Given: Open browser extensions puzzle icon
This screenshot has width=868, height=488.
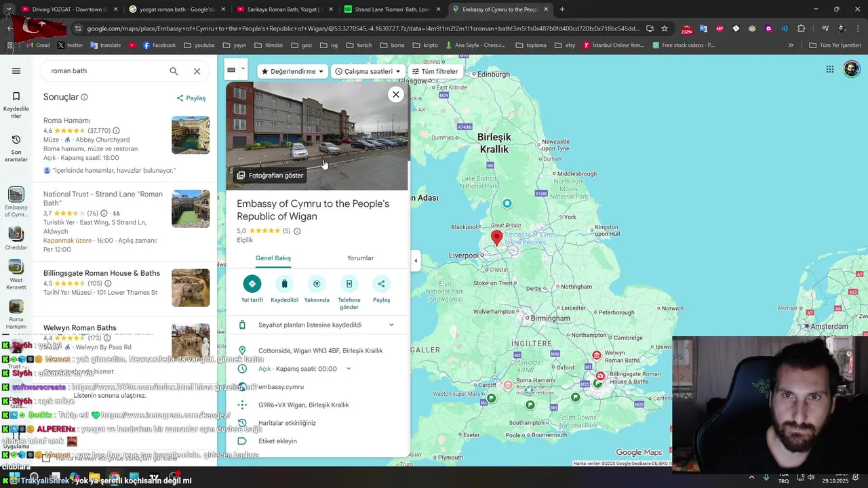Looking at the screenshot, I should pyautogui.click(x=801, y=28).
